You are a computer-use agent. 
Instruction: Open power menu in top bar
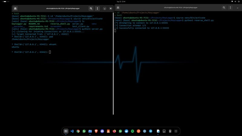(239, 2)
